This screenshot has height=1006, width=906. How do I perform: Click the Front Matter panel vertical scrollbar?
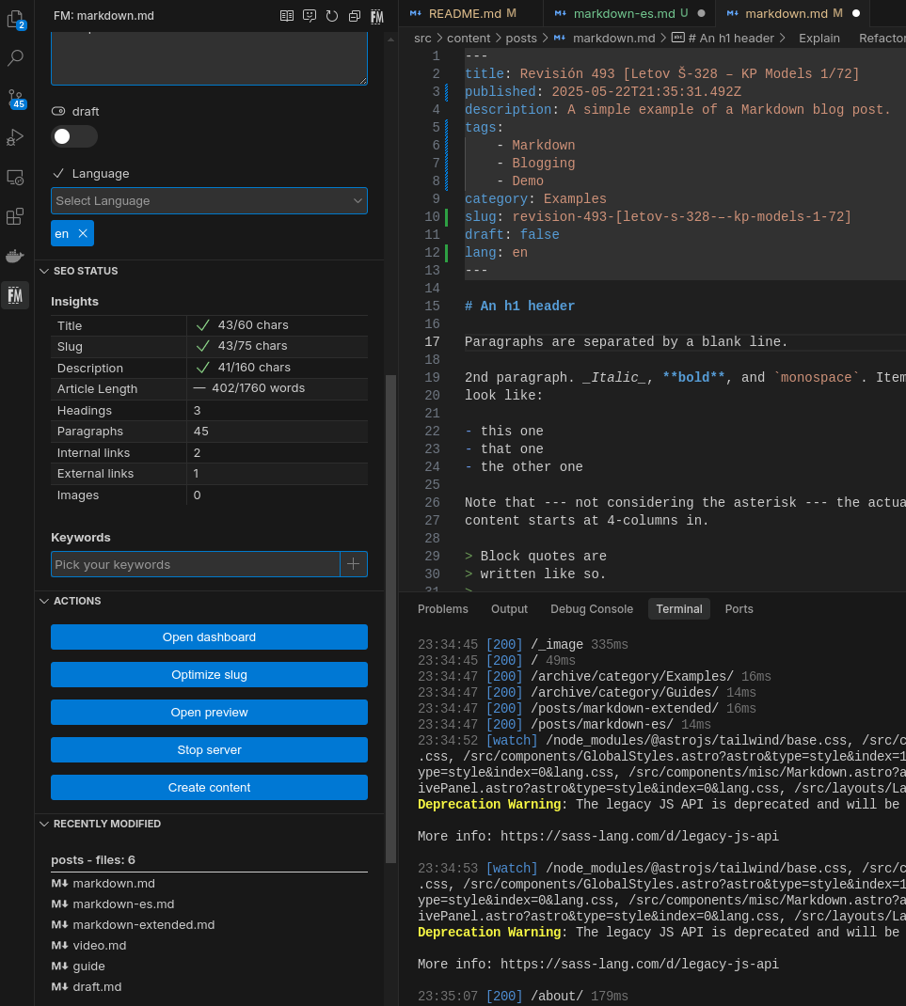pyautogui.click(x=390, y=619)
